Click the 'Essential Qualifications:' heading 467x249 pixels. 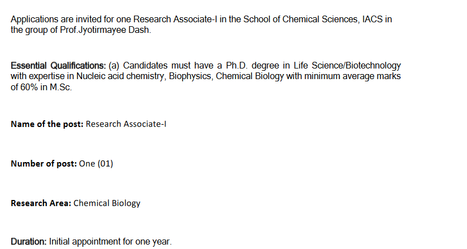pyautogui.click(x=58, y=65)
